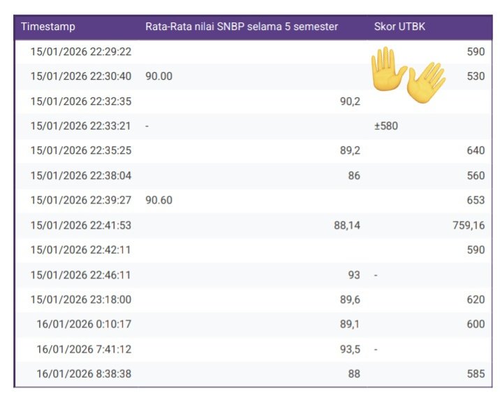Select SNBP value "93" in 22:46:11 row

354,275
